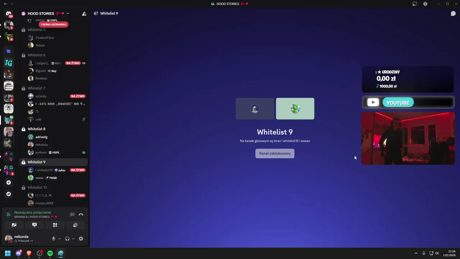This screenshot has width=460, height=259.
Task: Open the inbox icon in title bar
Action: click(415, 4)
